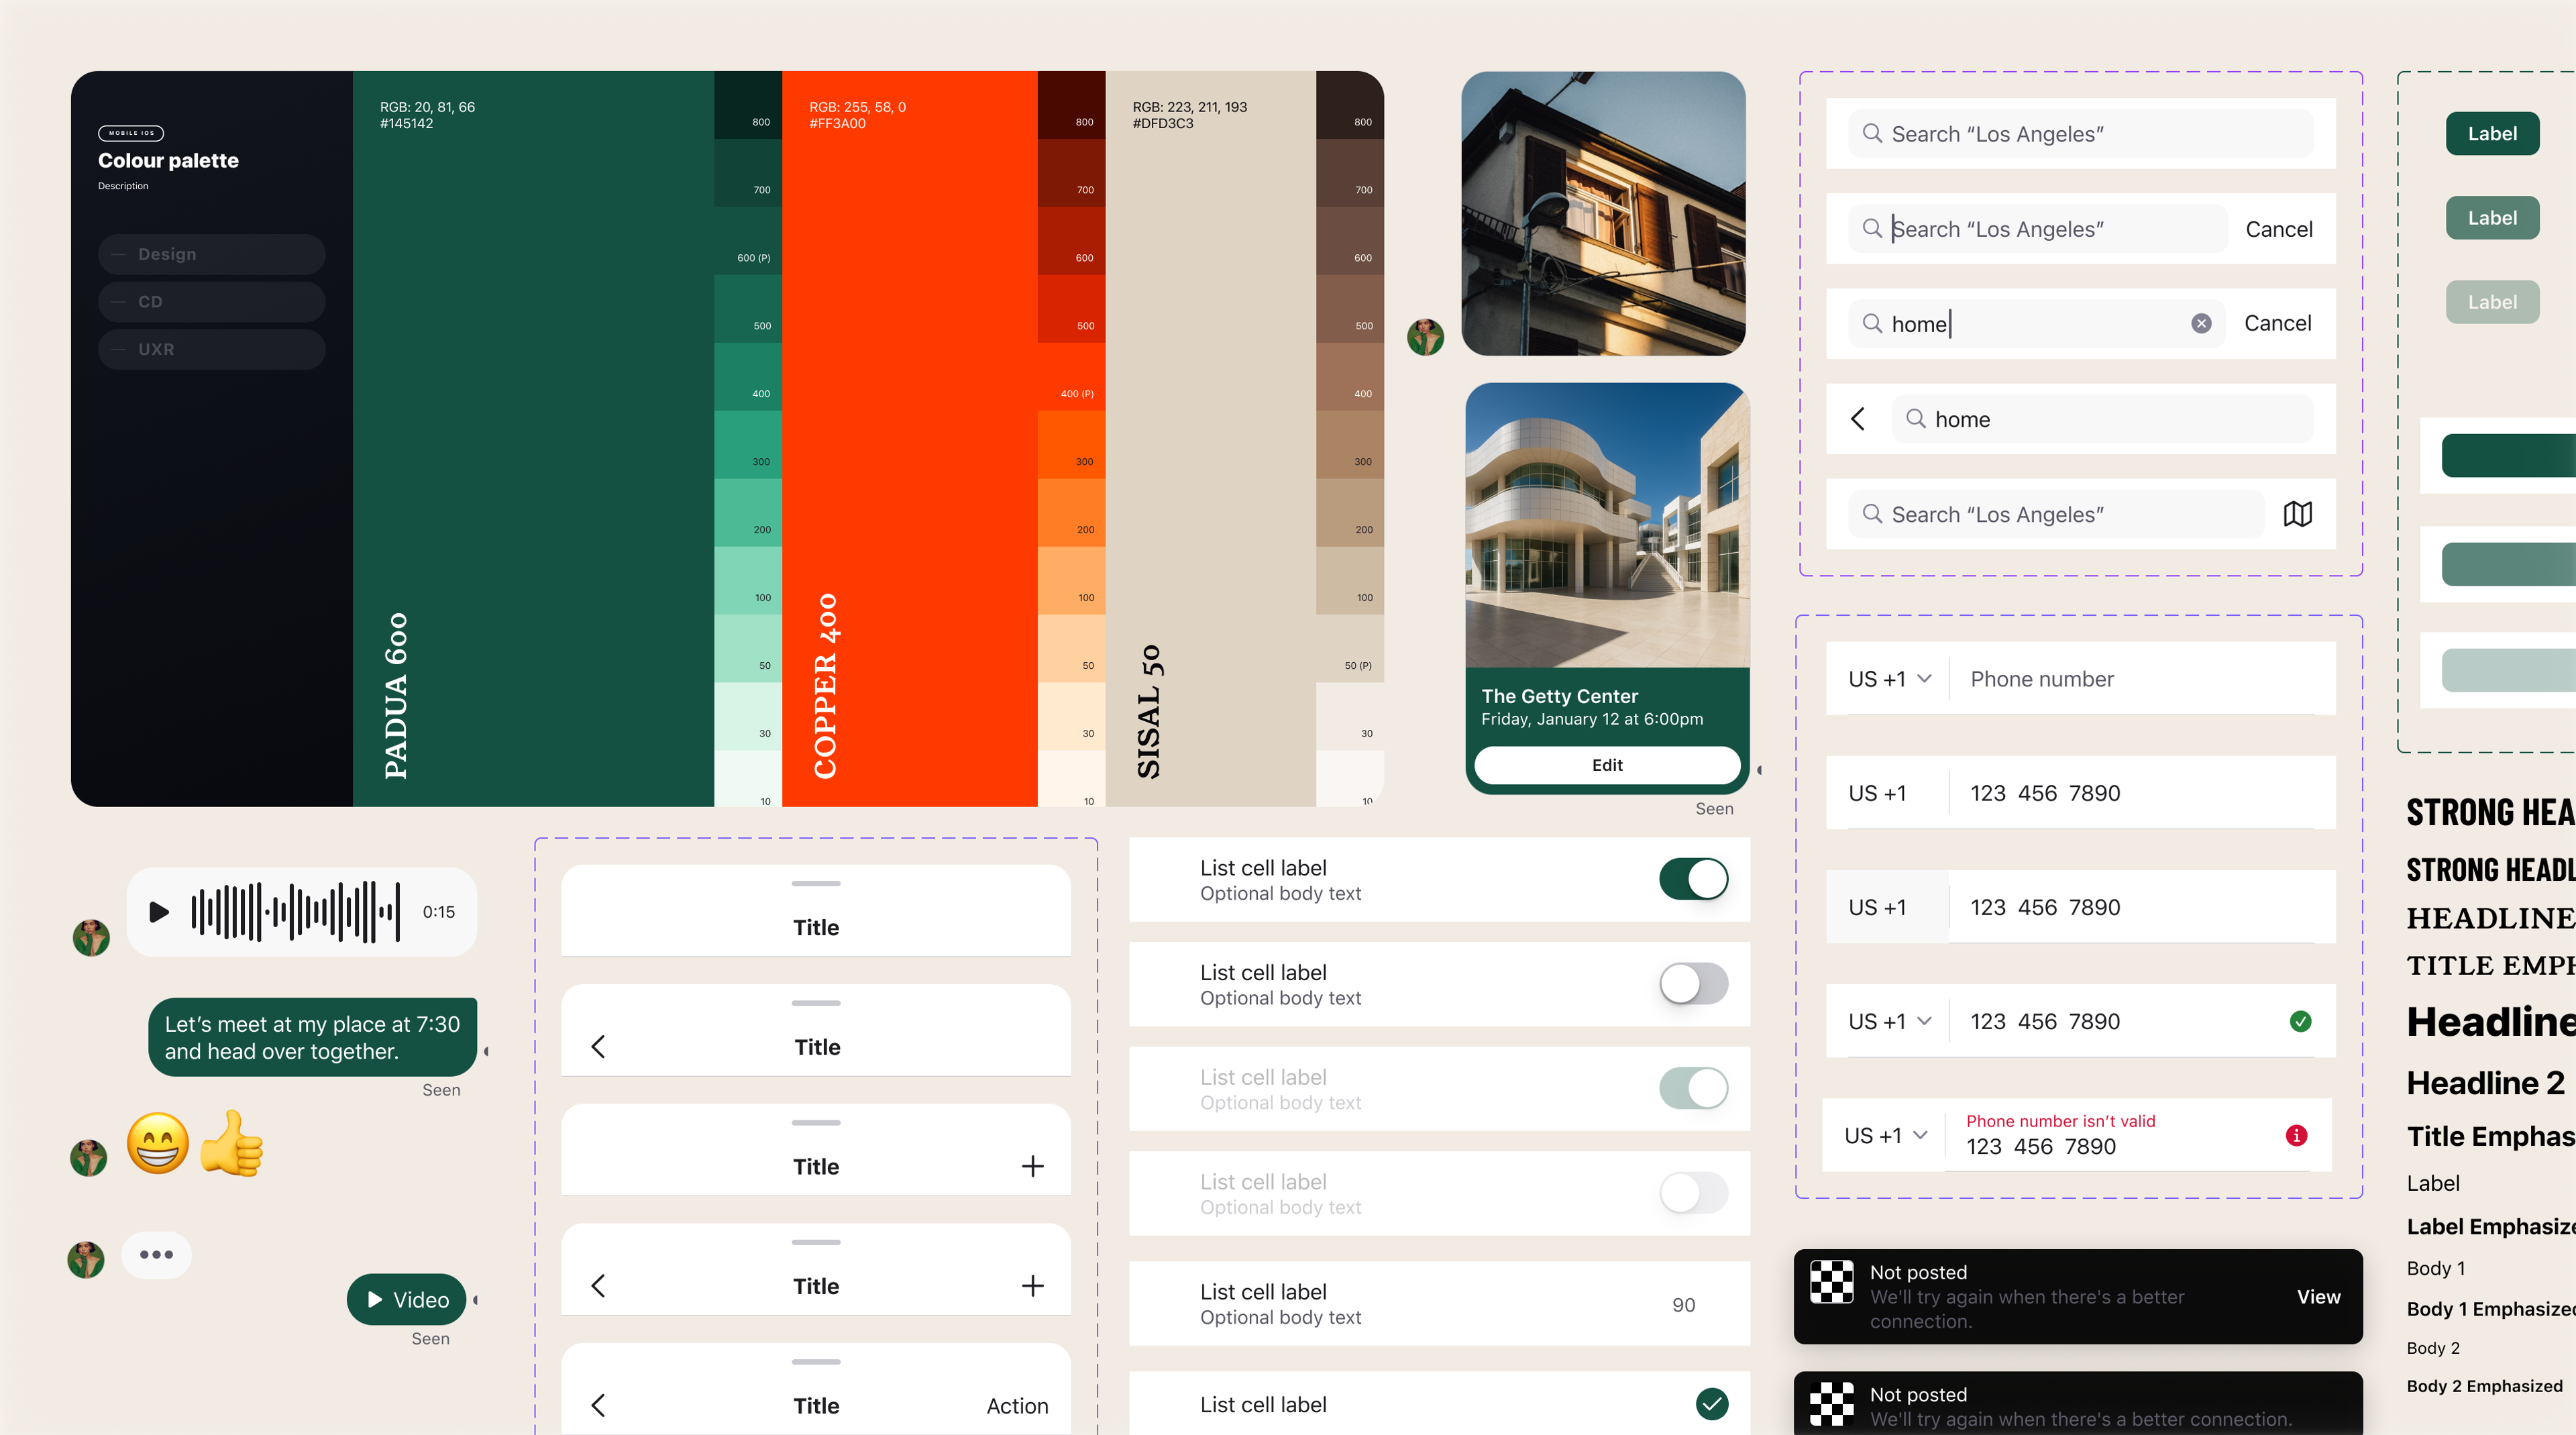Screen dimensions: 2576x1435
Task: Click back chevron in Title Action bar
Action: [x=598, y=1405]
